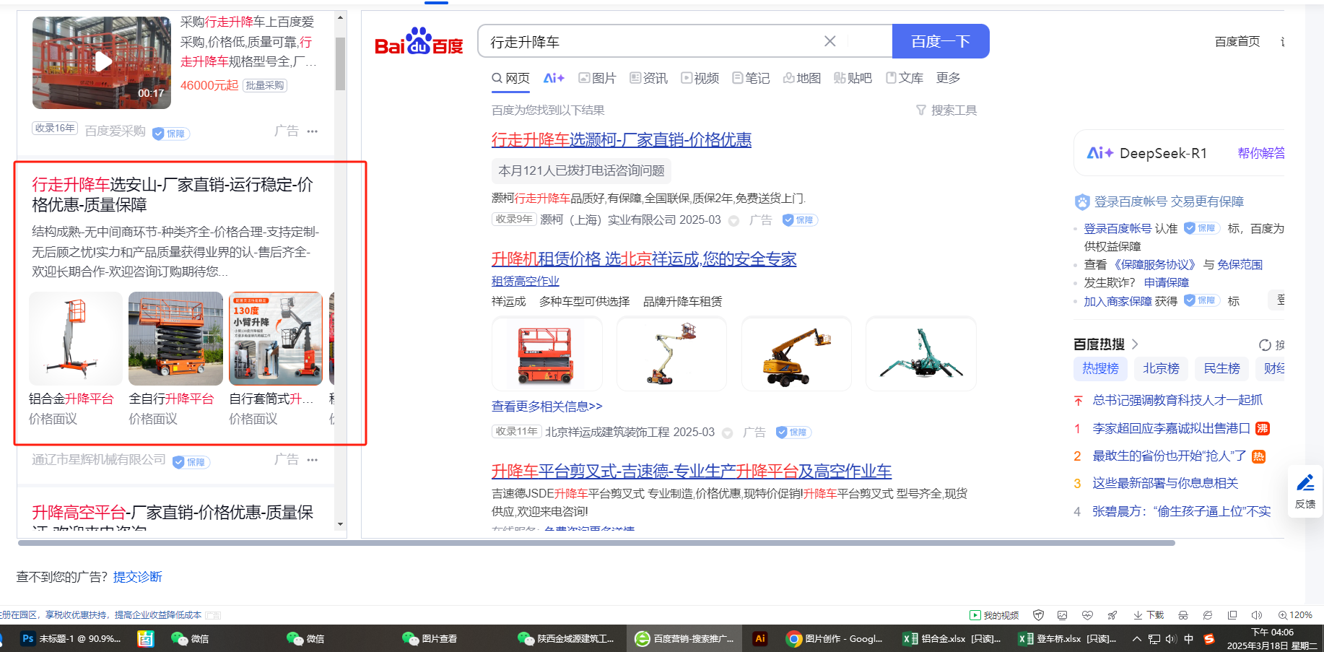Switch to the 北京榜 tab
1324x652 pixels.
pyautogui.click(x=1161, y=369)
